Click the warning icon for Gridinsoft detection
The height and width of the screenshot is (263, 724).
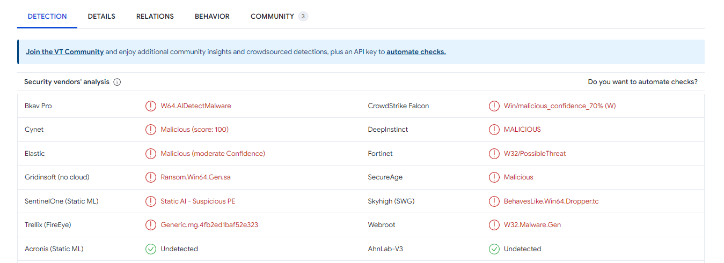151,177
